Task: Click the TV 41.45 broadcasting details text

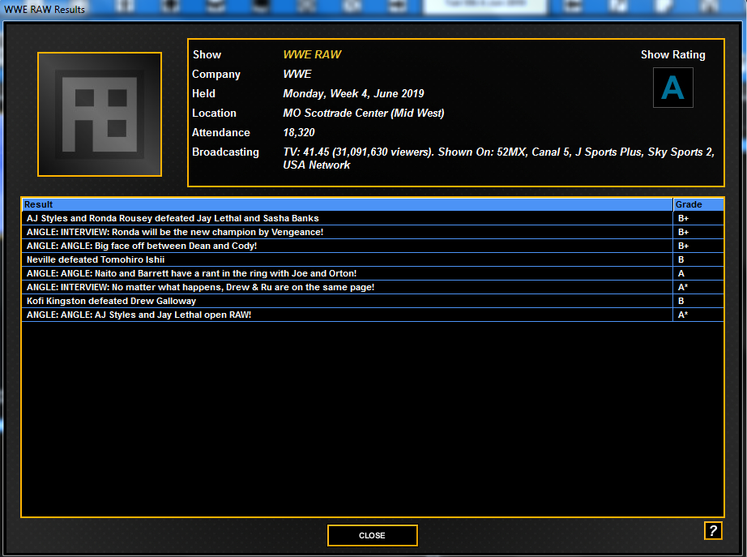Action: (x=499, y=158)
